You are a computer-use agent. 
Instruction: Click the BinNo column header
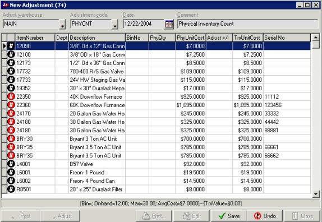coord(137,38)
